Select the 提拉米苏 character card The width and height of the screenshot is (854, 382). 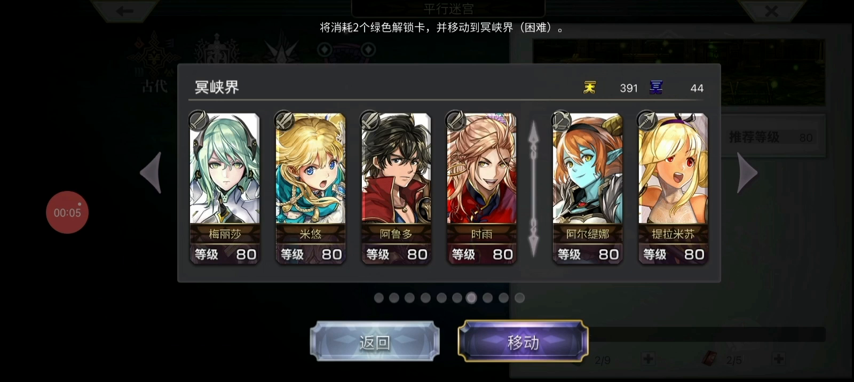pyautogui.click(x=673, y=188)
